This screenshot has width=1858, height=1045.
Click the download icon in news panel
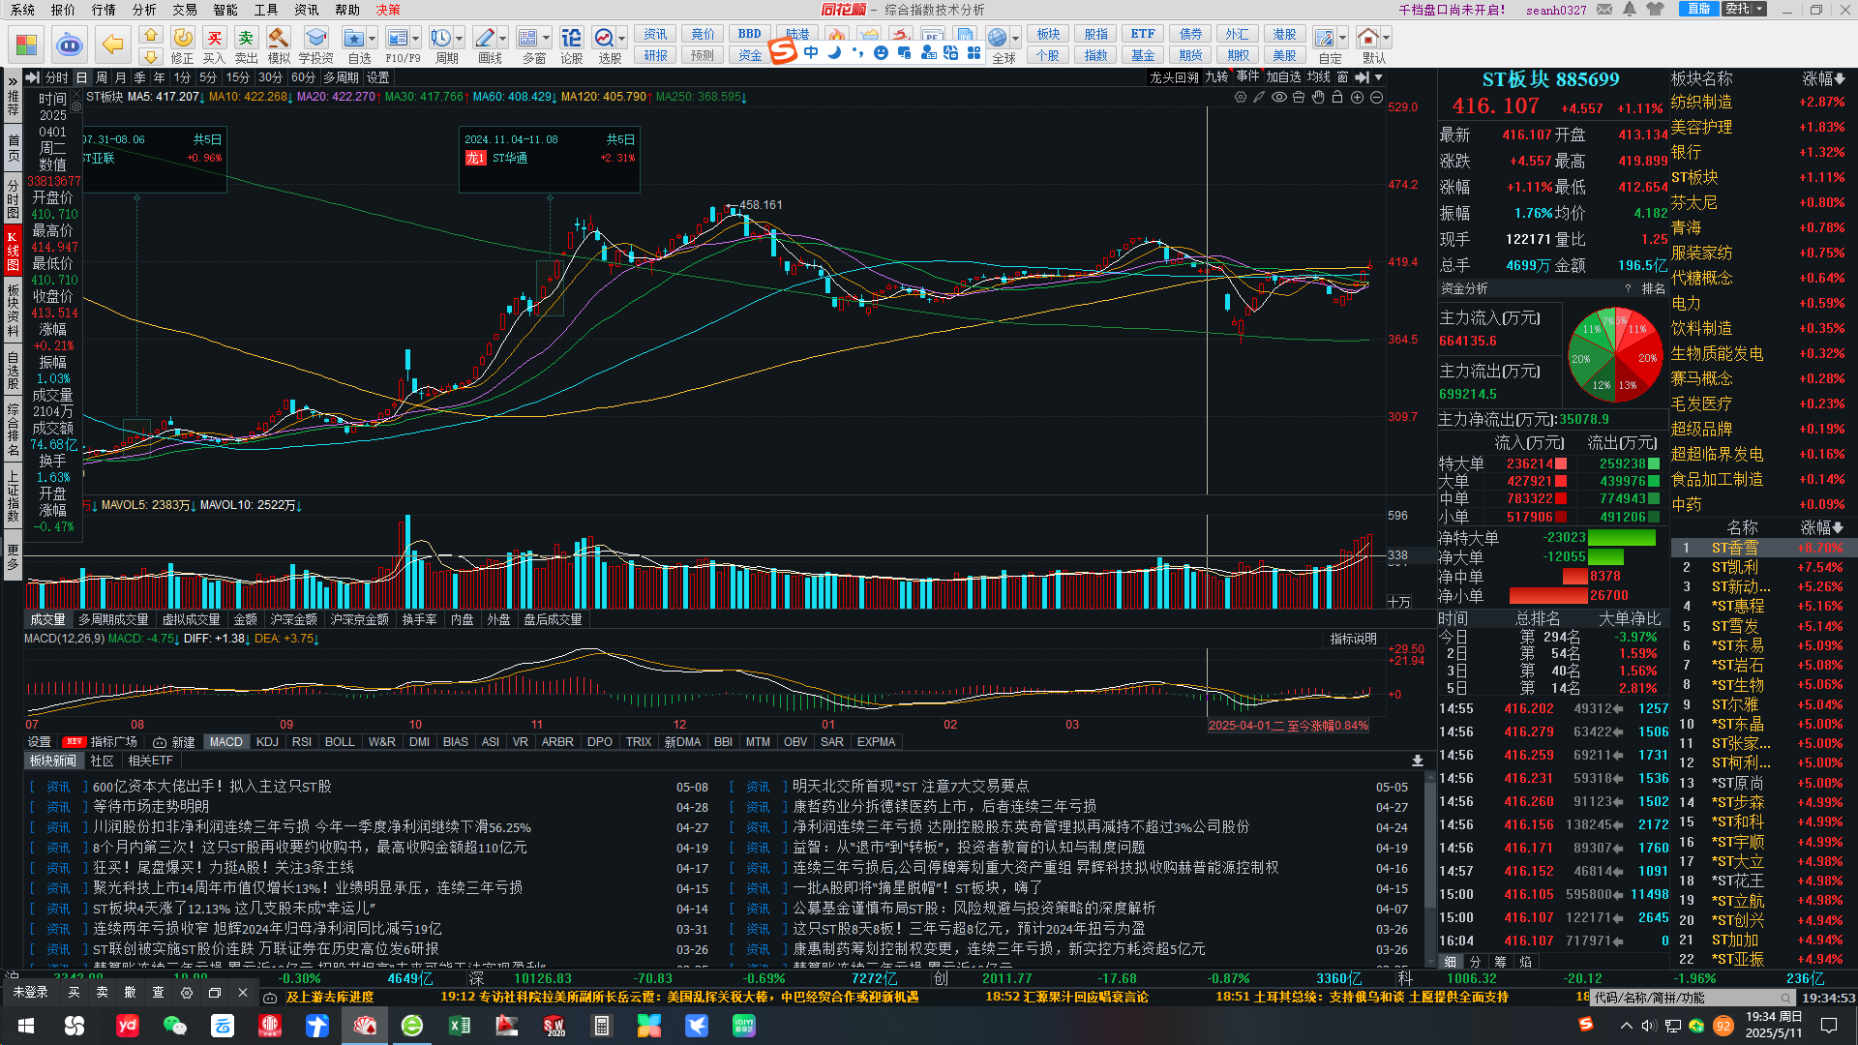[x=1418, y=761]
